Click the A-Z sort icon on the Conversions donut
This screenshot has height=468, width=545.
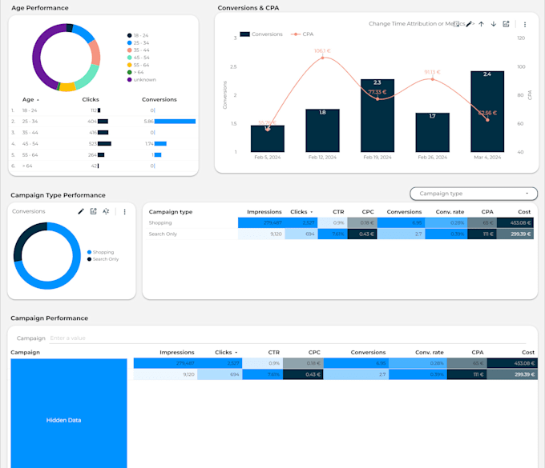click(106, 211)
